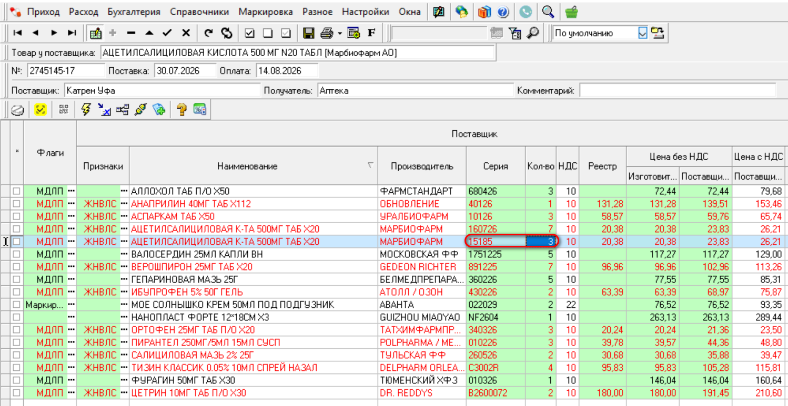The width and height of the screenshot is (788, 406).
Task: Click the tree structure hierarchy icon
Action: pos(123,109)
